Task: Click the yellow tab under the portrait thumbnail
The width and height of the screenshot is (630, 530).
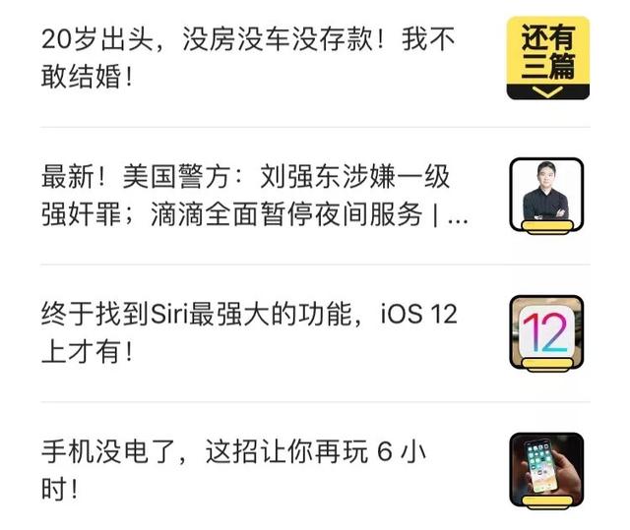Action: coord(547,227)
